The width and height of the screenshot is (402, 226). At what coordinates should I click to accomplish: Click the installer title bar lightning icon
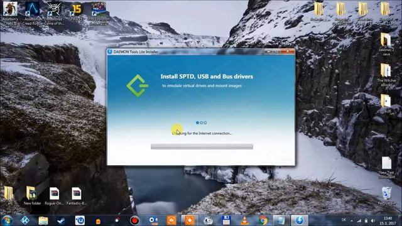tap(110, 51)
